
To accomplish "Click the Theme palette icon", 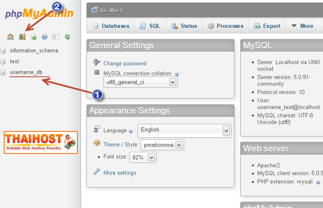I will (x=97, y=143).
